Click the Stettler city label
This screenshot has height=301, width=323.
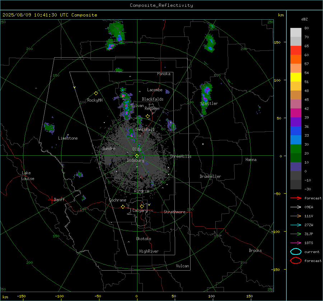pyautogui.click(x=209, y=103)
